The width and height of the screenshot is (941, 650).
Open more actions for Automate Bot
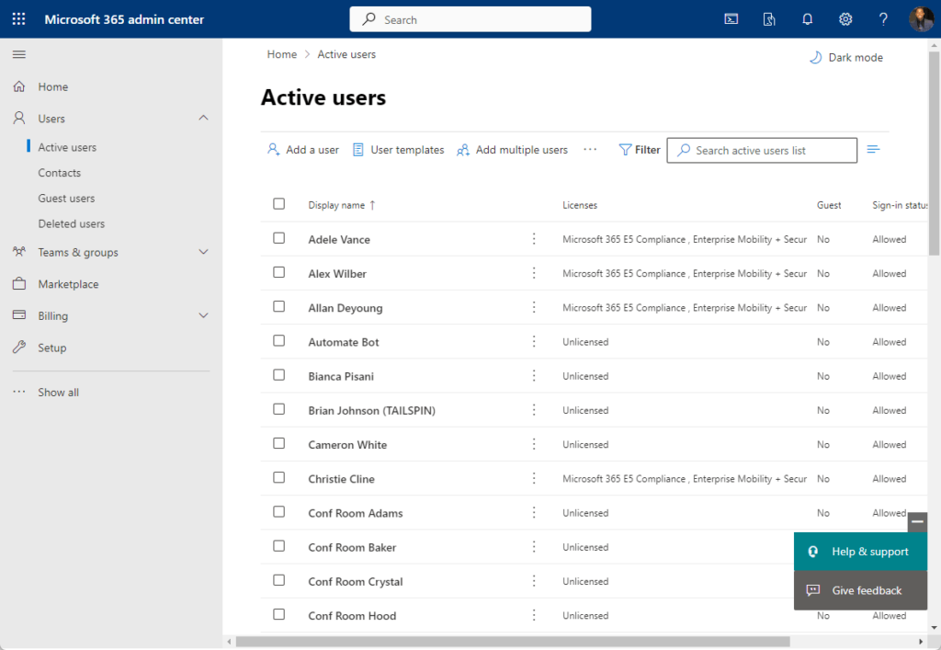[534, 341]
